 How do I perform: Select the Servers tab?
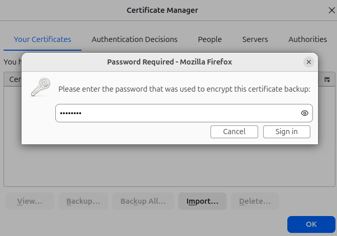pos(255,39)
